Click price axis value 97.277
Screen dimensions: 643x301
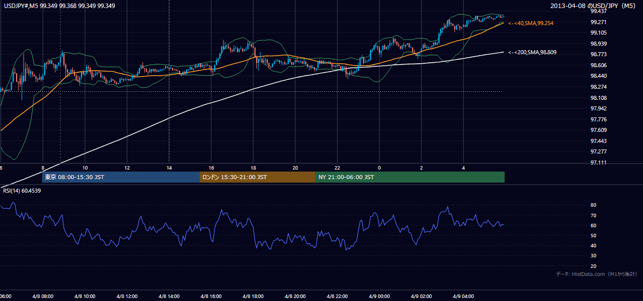click(x=598, y=152)
